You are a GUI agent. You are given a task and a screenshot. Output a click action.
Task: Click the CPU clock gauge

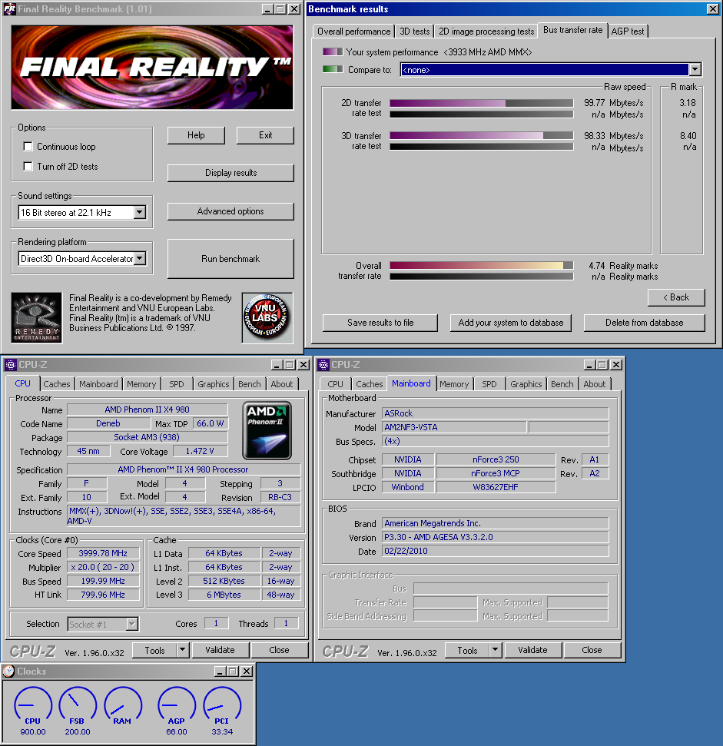click(x=33, y=706)
